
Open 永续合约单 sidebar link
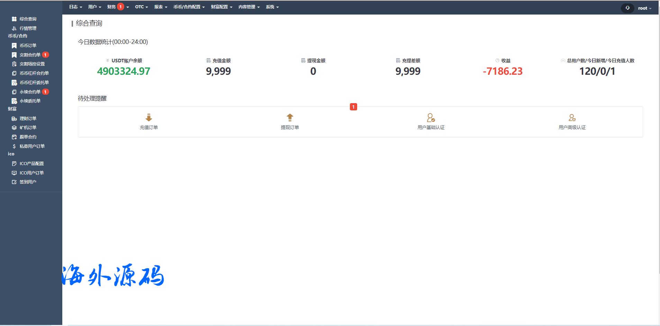(x=30, y=92)
